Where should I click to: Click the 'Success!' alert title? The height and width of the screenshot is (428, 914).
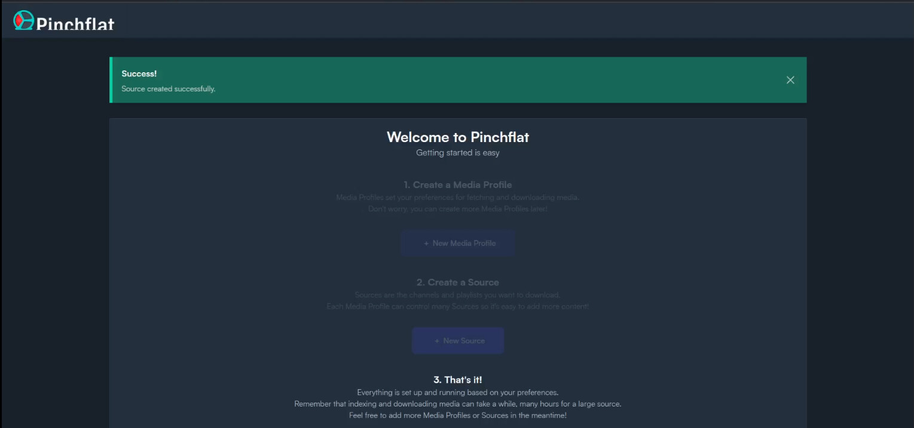(x=139, y=74)
